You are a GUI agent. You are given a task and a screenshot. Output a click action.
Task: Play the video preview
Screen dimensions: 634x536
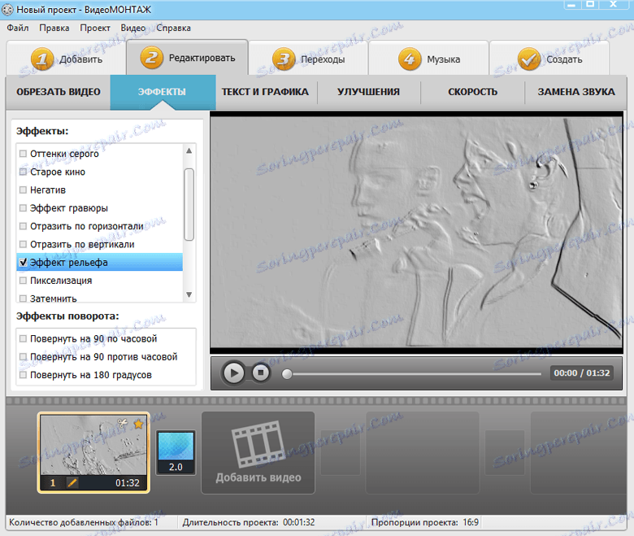(x=234, y=373)
